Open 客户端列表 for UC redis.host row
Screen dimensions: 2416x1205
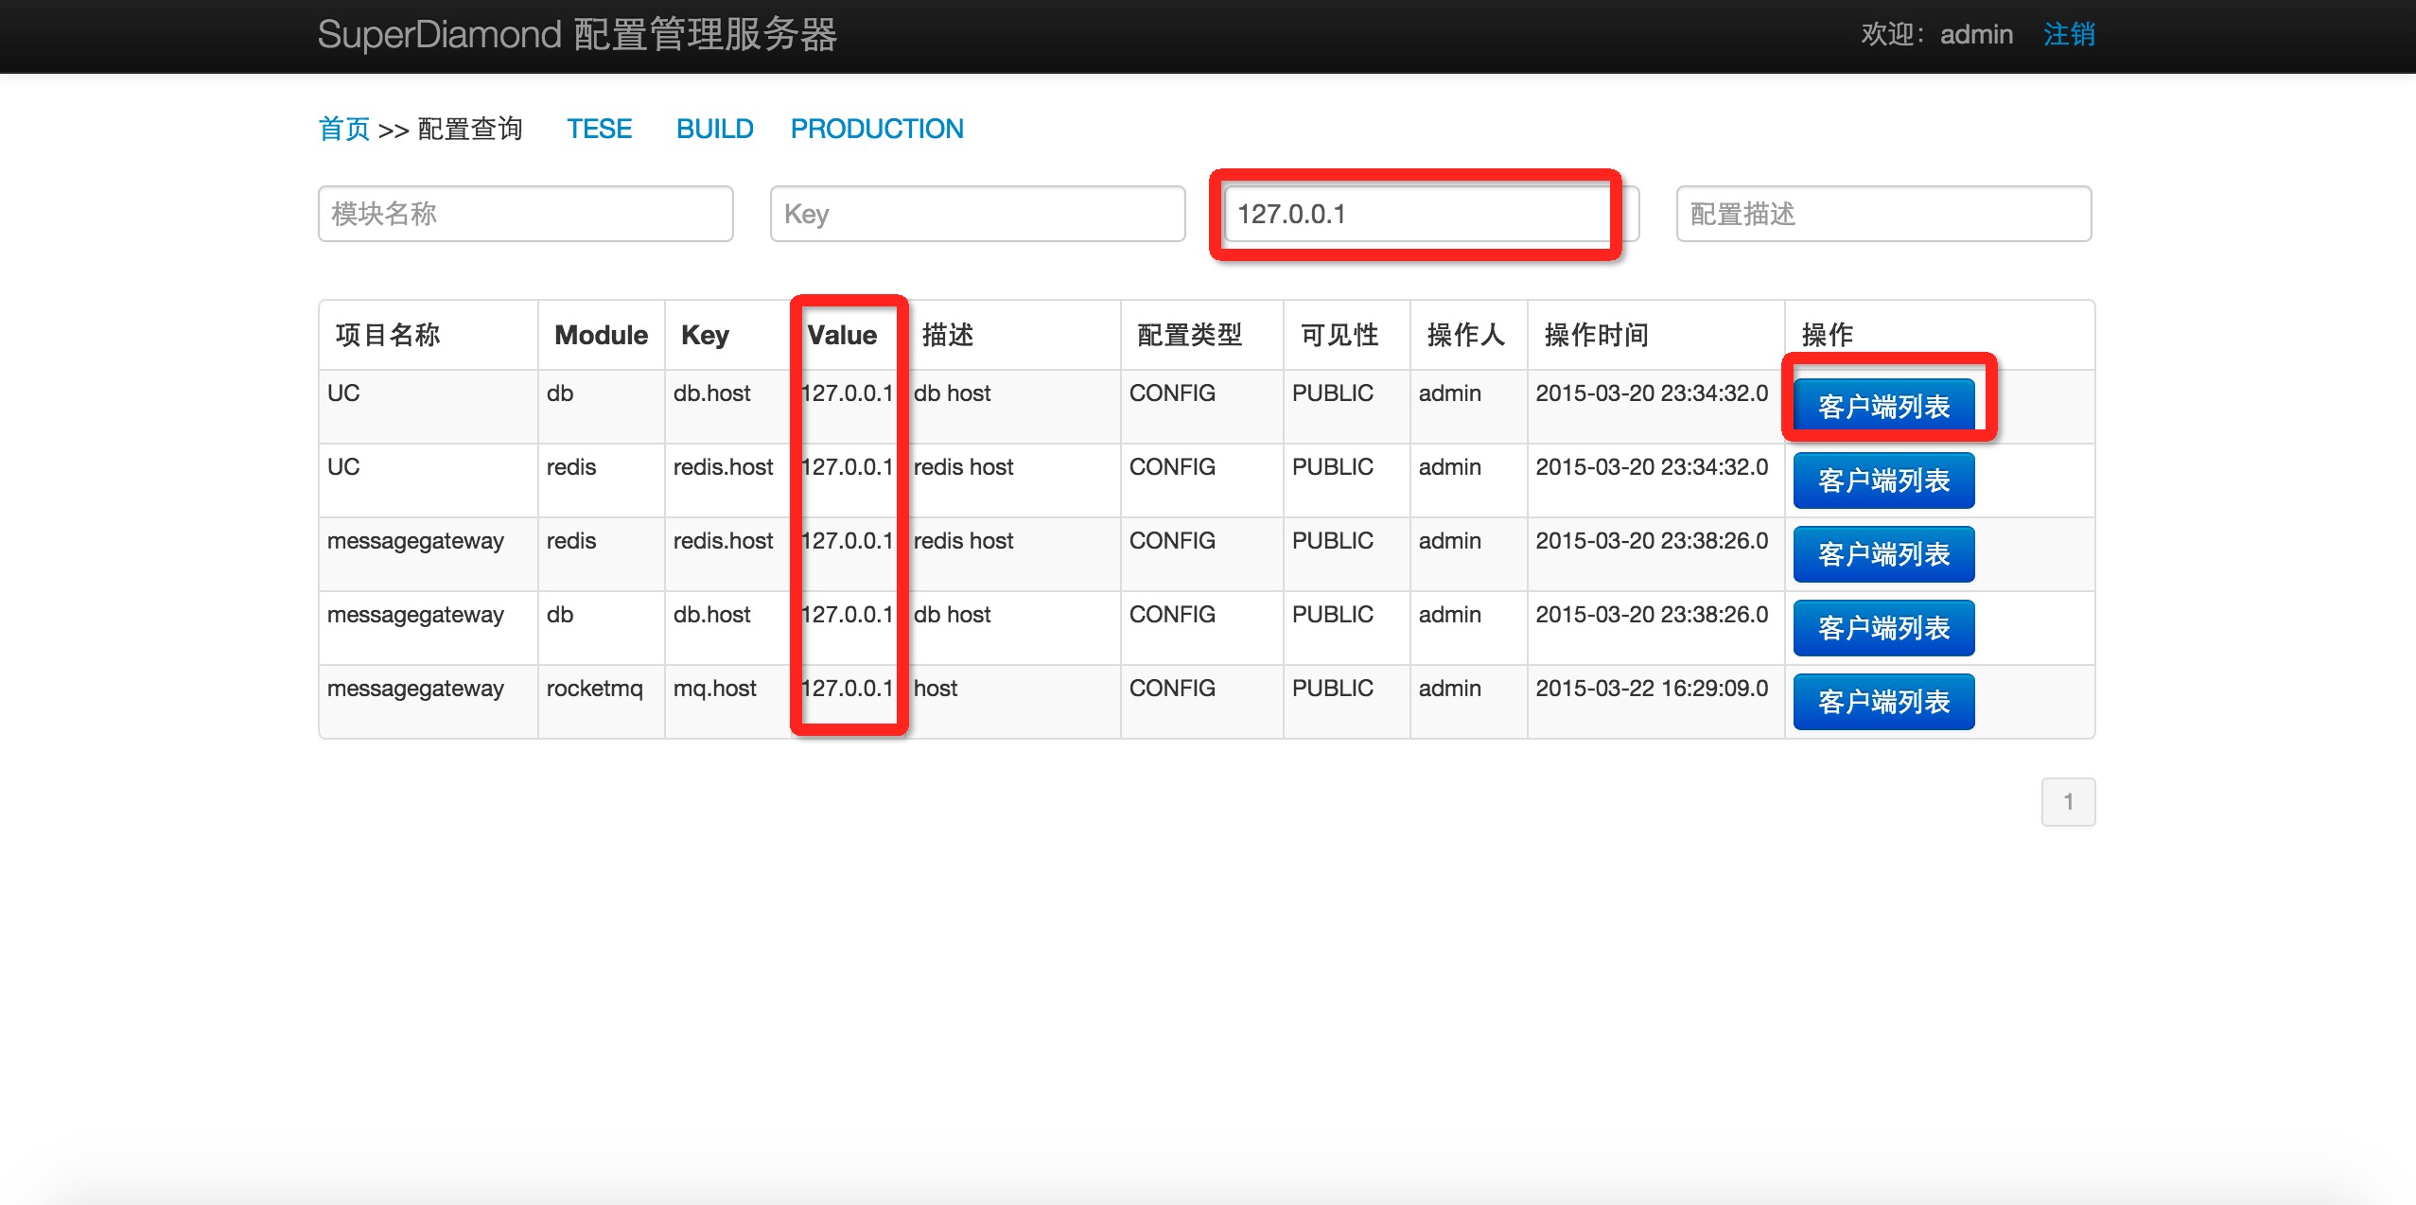coord(1883,480)
